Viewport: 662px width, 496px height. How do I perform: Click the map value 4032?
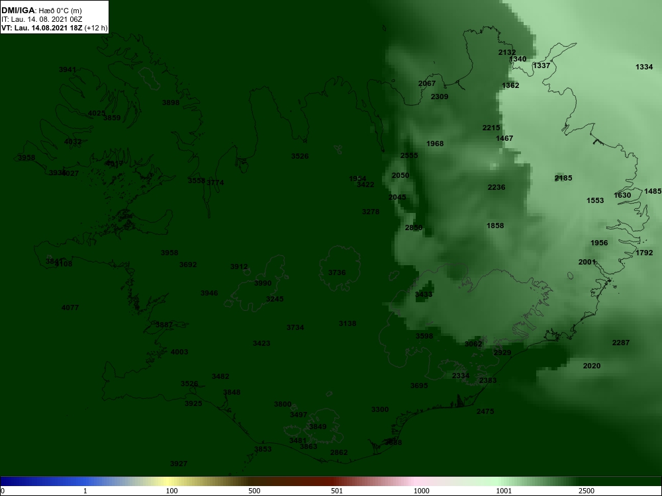(x=73, y=142)
